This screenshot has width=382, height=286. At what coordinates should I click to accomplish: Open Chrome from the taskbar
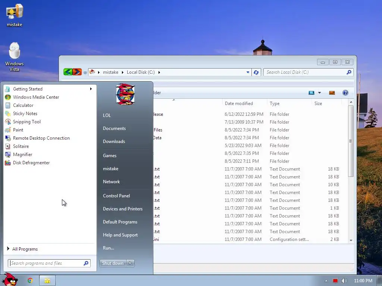(30, 280)
